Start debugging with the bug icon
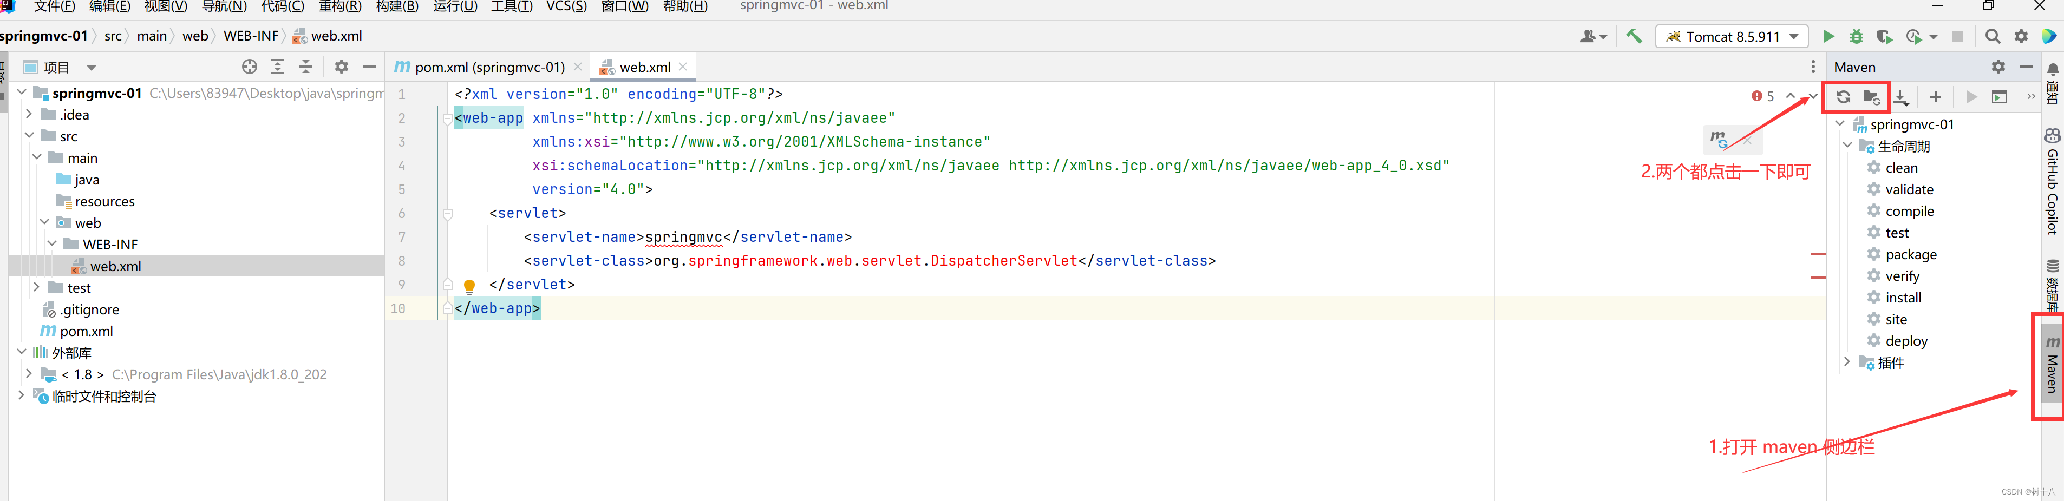 (x=1856, y=36)
